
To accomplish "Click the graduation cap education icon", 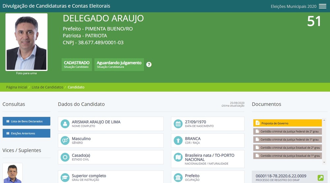I will point(65,178).
